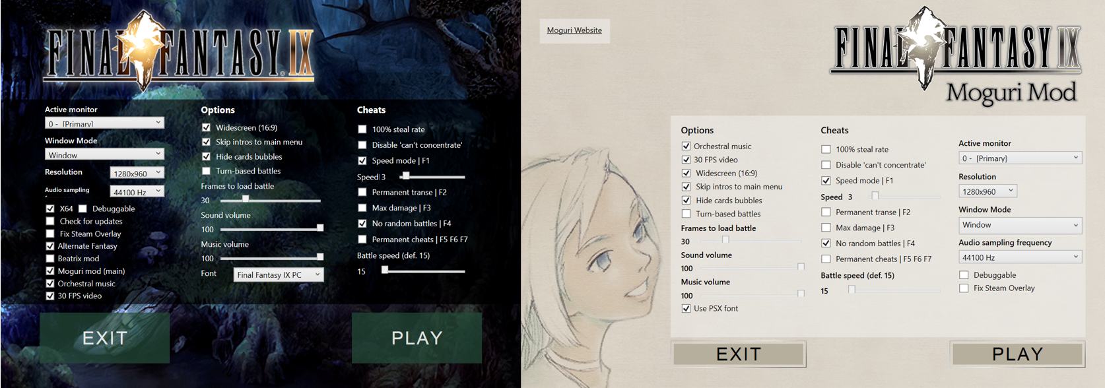Open 1280x960 Resolution dropdown in Moguri launcher
Viewport: 1105px width, 388px height.
point(988,191)
